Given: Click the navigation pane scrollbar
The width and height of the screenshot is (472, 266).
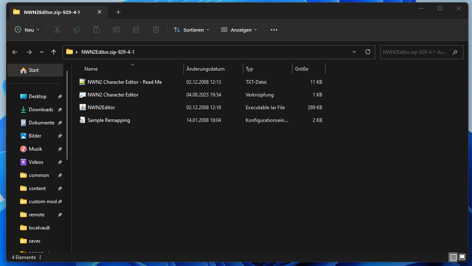Looking at the screenshot, I should 67,115.
